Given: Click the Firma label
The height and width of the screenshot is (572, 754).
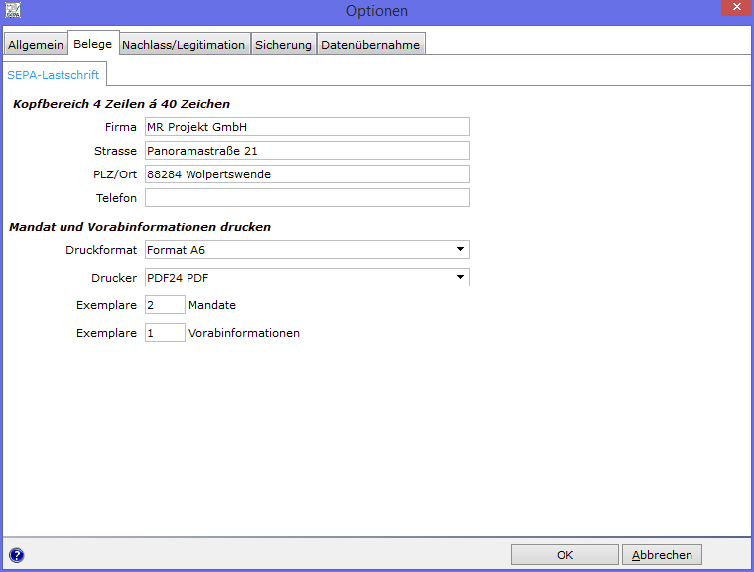Looking at the screenshot, I should click(x=121, y=127).
